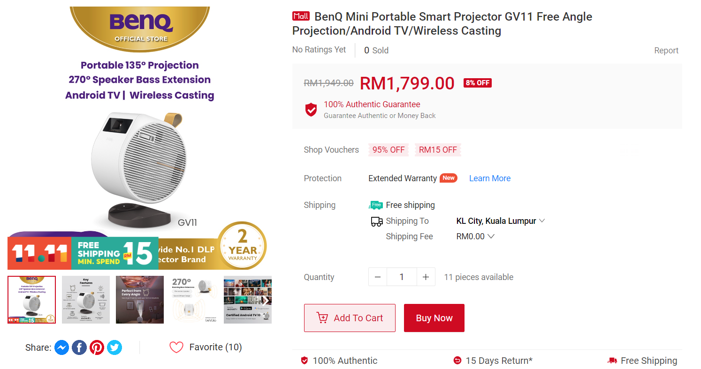Claim the 95% OFF shop voucher
Screen dimensions: 701x369
388,149
